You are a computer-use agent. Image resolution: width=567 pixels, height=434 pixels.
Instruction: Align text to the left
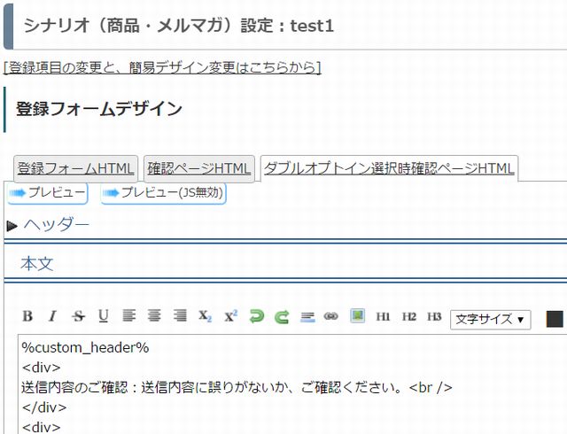(129, 315)
